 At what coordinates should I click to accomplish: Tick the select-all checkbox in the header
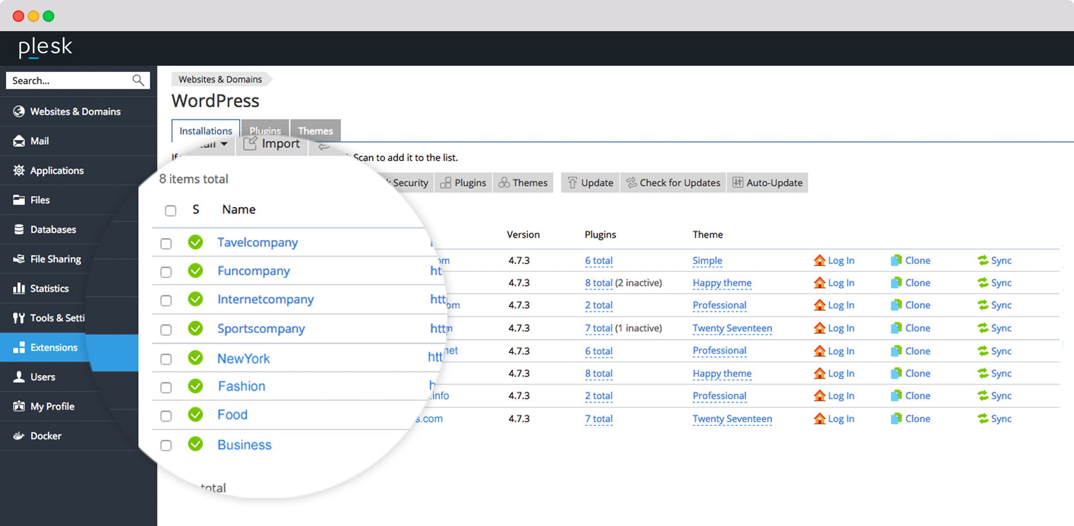coord(170,211)
